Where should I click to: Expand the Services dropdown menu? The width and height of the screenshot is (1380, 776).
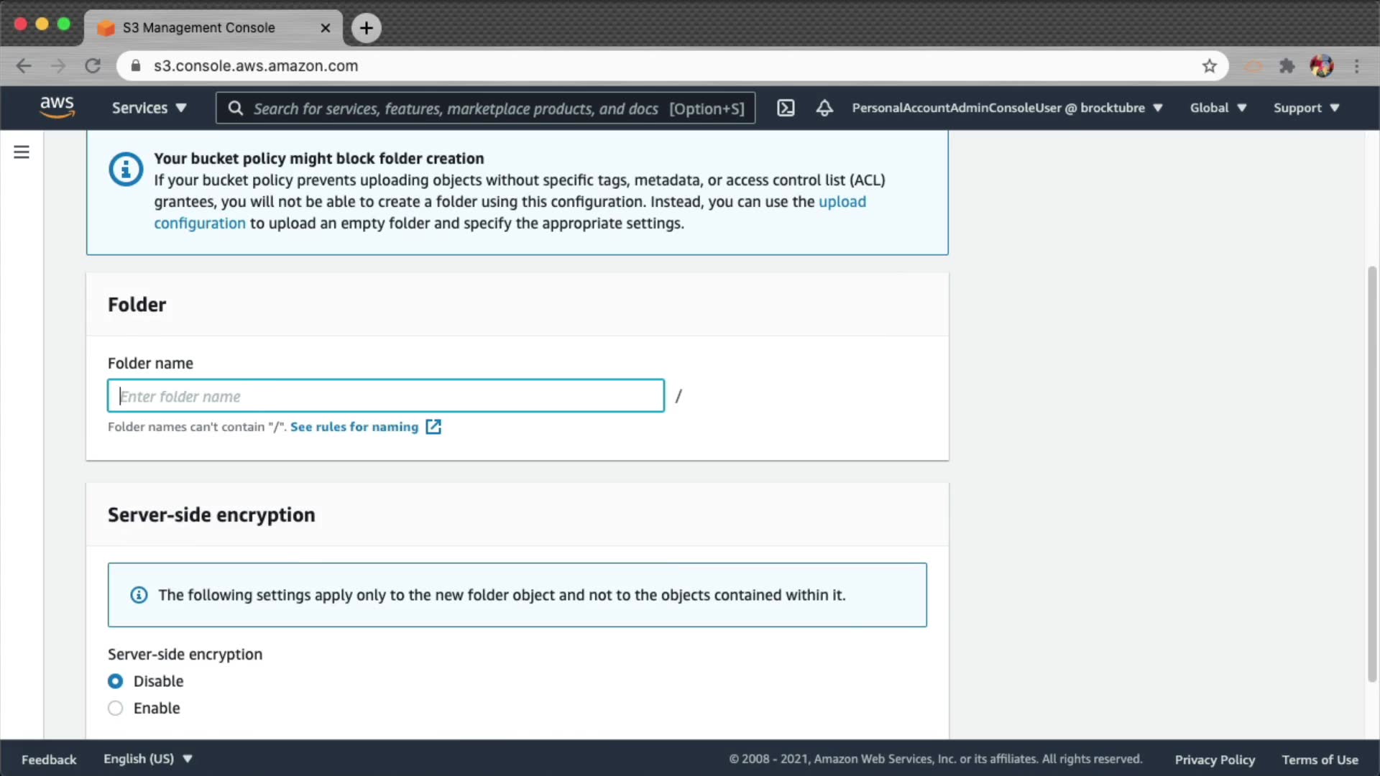coord(149,108)
